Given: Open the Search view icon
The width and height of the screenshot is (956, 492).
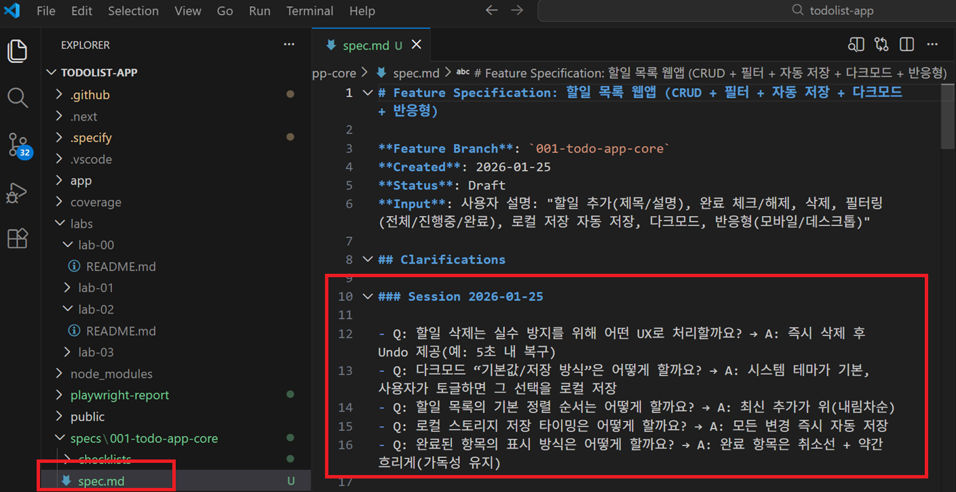Looking at the screenshot, I should tap(17, 98).
